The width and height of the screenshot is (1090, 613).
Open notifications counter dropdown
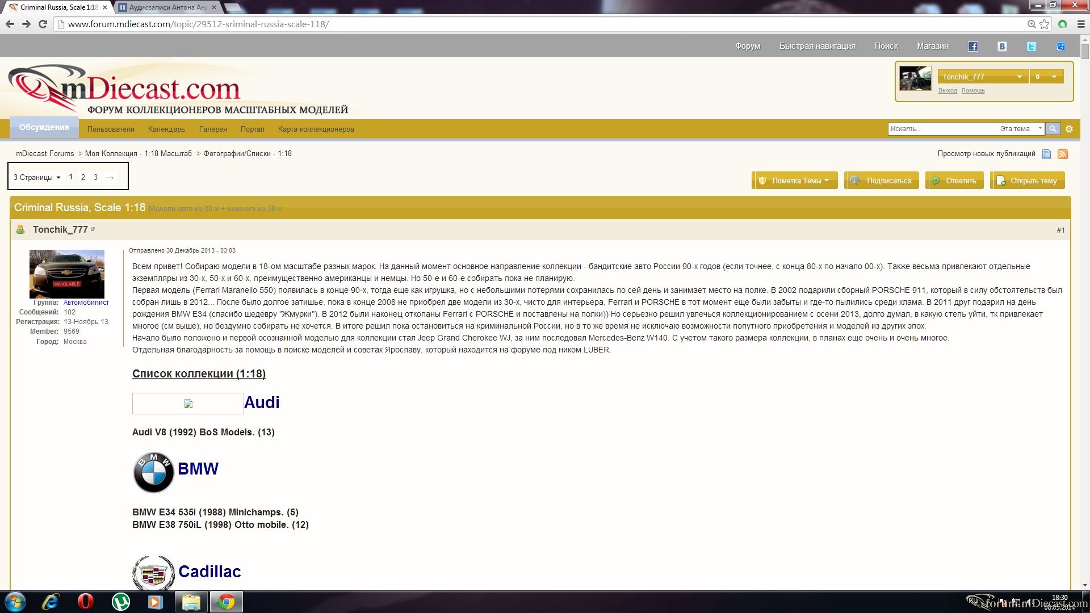coord(1046,77)
